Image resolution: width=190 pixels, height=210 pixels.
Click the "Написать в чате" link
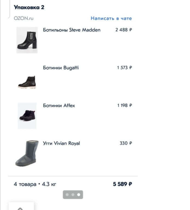(x=111, y=19)
